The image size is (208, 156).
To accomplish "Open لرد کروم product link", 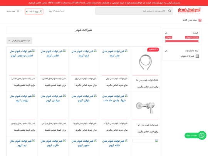I will (22, 143).
